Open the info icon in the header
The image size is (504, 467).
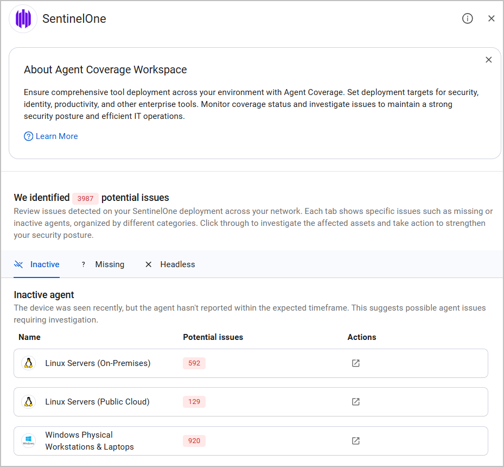click(x=467, y=18)
